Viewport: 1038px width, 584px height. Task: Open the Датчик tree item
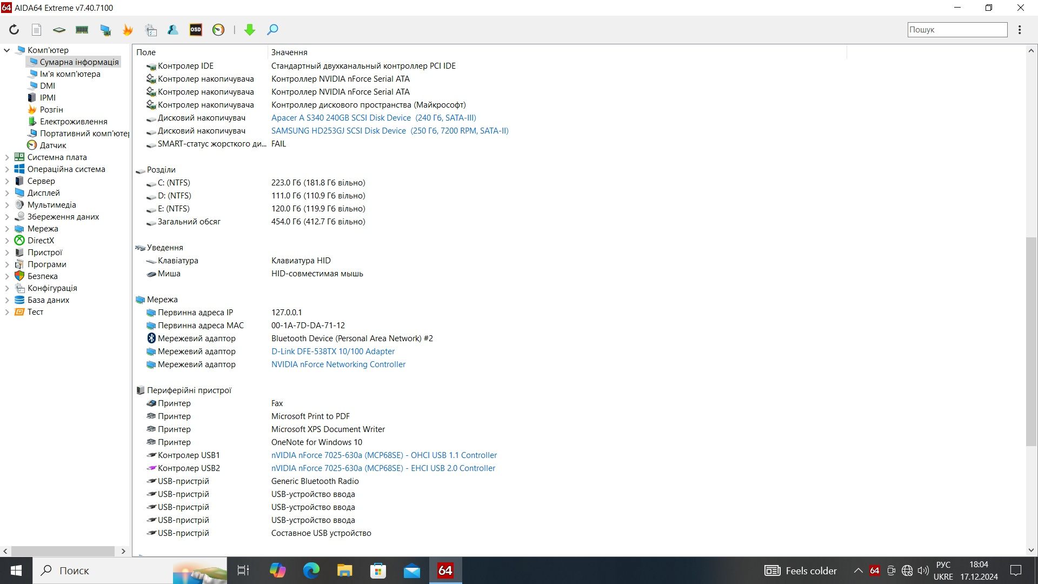[x=53, y=145]
